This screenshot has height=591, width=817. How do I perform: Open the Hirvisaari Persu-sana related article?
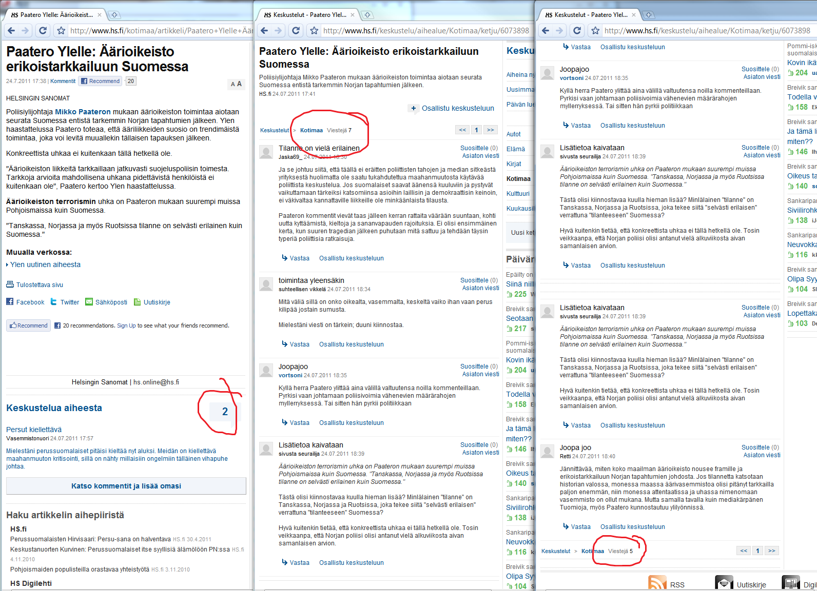pos(90,539)
